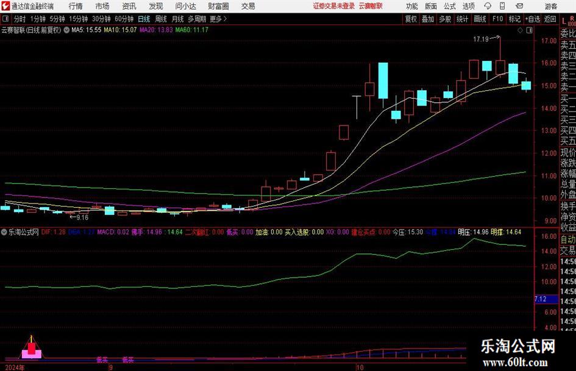This screenshot has height=371, width=576.
Task: Click the 2024年 date axis label
Action: 15,367
